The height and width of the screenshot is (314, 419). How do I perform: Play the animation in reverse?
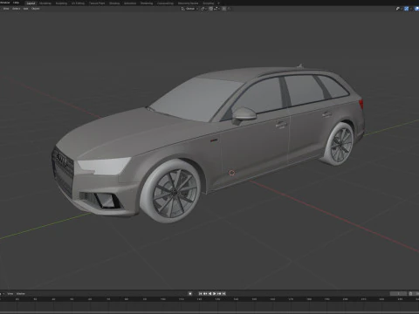[x=209, y=294]
